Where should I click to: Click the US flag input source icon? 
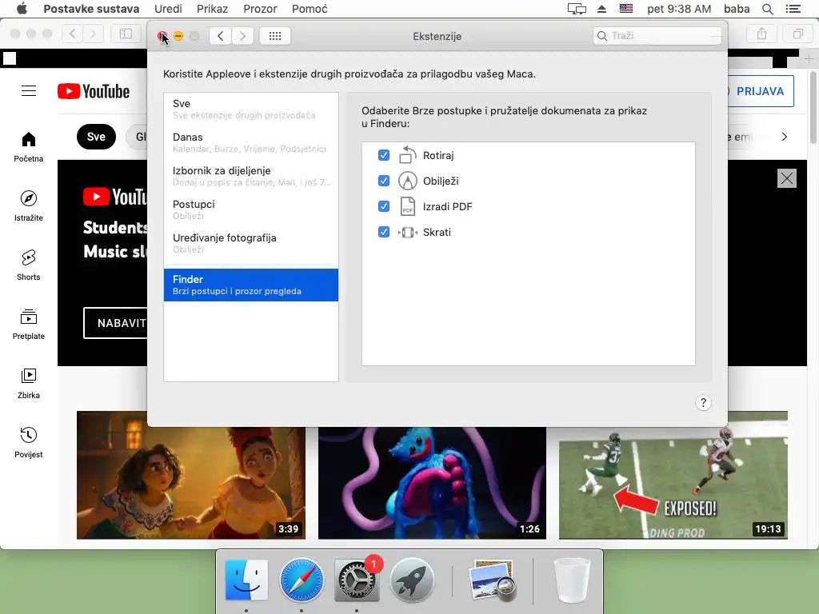coord(625,8)
